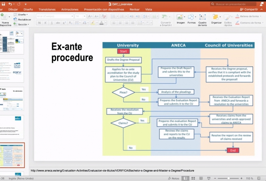The image size is (266, 181).
Task: Open the Dibujar ribbon tab
Action: point(13,9)
